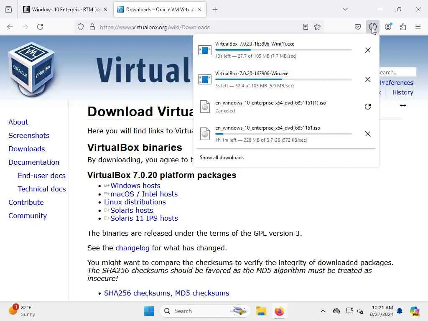428x321 pixels.
Task: Open Technical docs link
Action: tap(42, 189)
